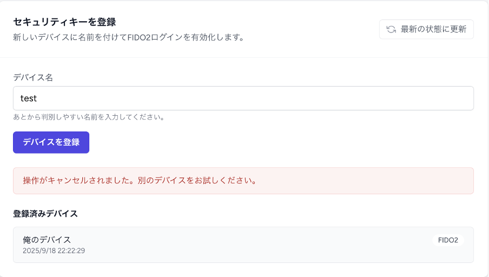The height and width of the screenshot is (277, 489).
Task: Focus the デバイス名 text input field
Action: pyautogui.click(x=243, y=98)
